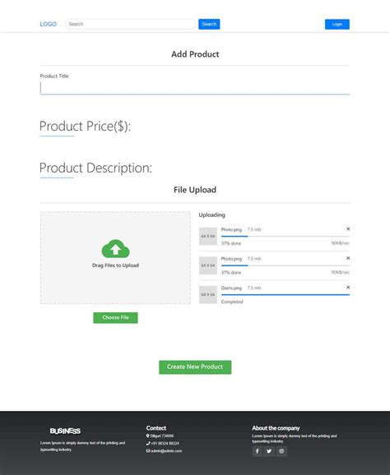Focus the Search text field in header
The height and width of the screenshot is (475, 390).
[x=130, y=24]
